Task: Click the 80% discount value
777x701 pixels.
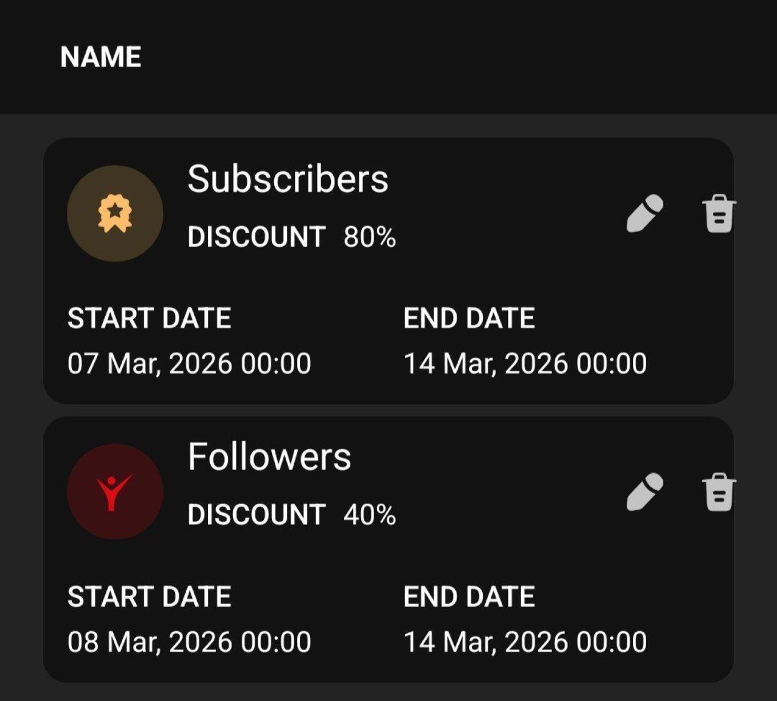Action: pos(370,237)
